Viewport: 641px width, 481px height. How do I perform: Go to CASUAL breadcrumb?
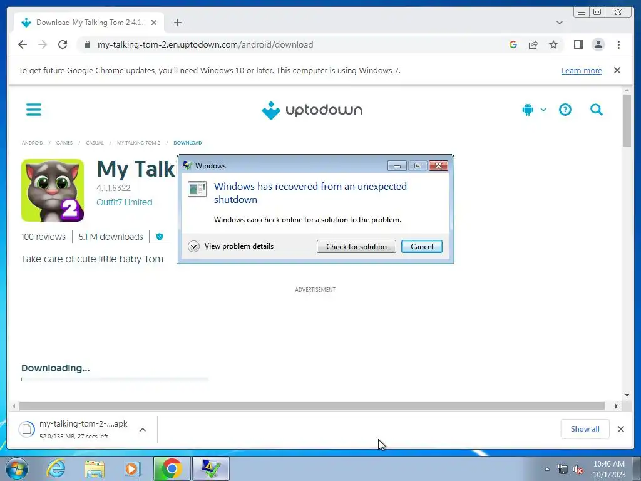pyautogui.click(x=95, y=143)
